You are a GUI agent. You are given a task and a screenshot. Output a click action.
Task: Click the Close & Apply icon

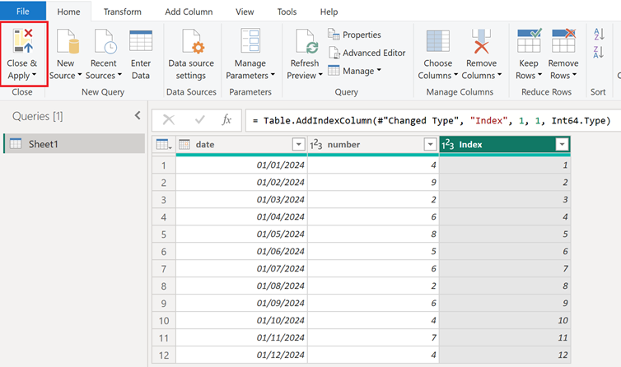(x=23, y=43)
